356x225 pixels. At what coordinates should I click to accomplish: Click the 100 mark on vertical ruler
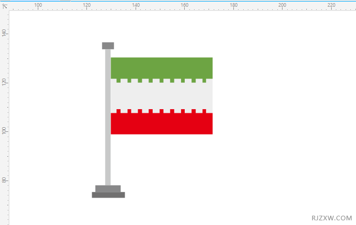pyautogui.click(x=4, y=131)
